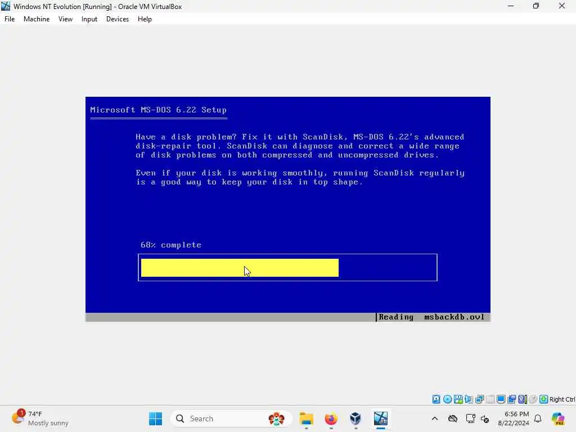Screen dimensions: 576x432
Task: Click the green arrow keyboard capture icon
Action: 544,399
